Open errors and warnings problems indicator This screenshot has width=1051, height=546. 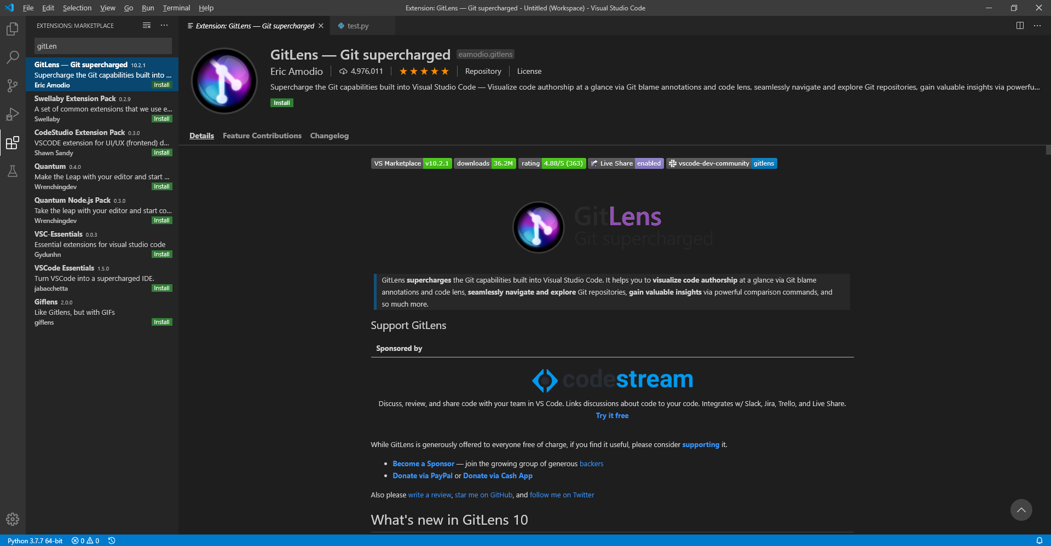[x=85, y=541]
